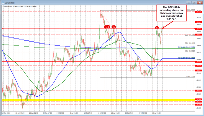The width and height of the screenshot is (204, 116).
Task: Close the GBPUSD,H1 chart window
Action: tap(200, 3)
